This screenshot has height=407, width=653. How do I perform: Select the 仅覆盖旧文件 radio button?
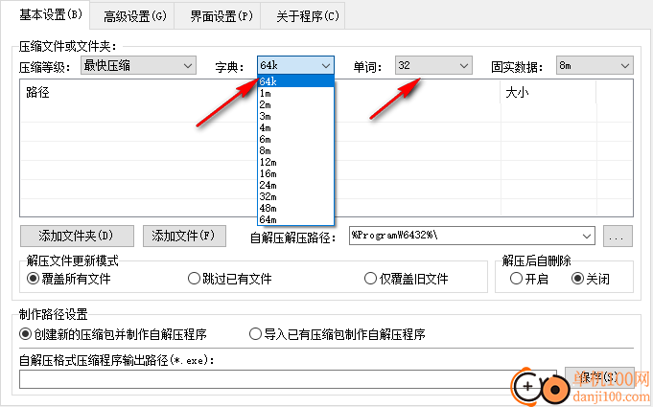[x=406, y=279]
